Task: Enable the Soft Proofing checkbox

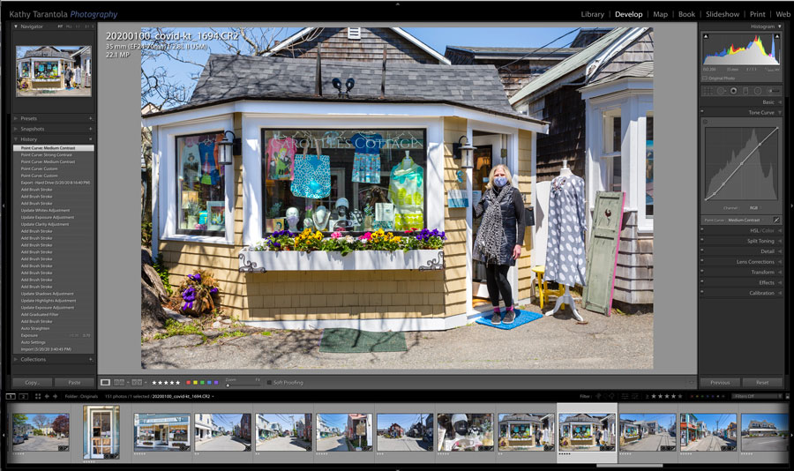Action: pyautogui.click(x=269, y=382)
